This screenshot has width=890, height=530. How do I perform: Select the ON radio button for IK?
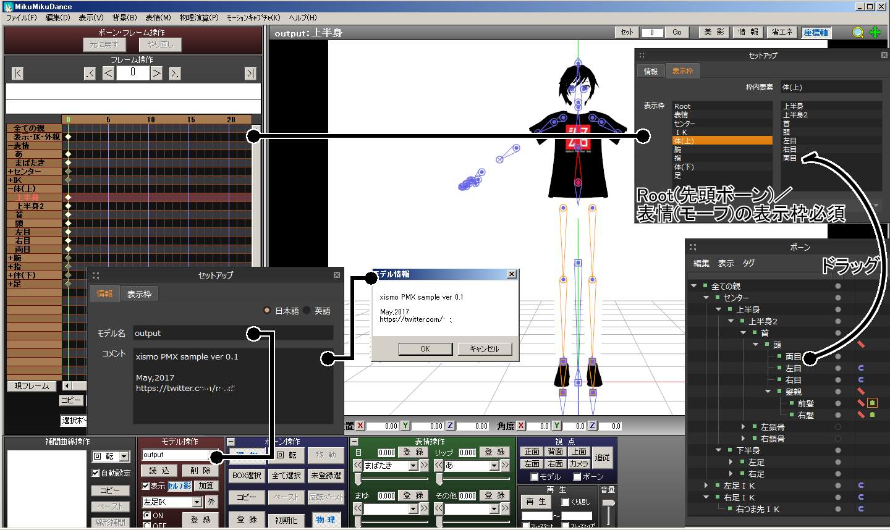point(146,515)
